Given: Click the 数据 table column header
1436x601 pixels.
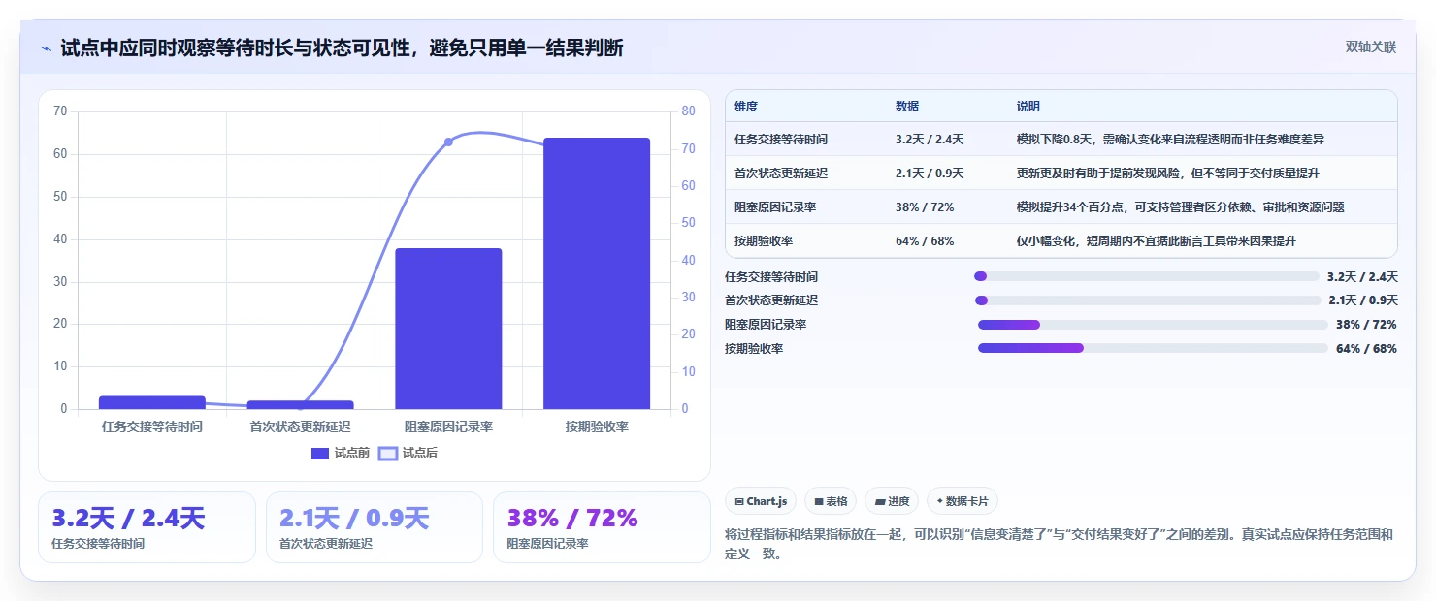Looking at the screenshot, I should (907, 107).
